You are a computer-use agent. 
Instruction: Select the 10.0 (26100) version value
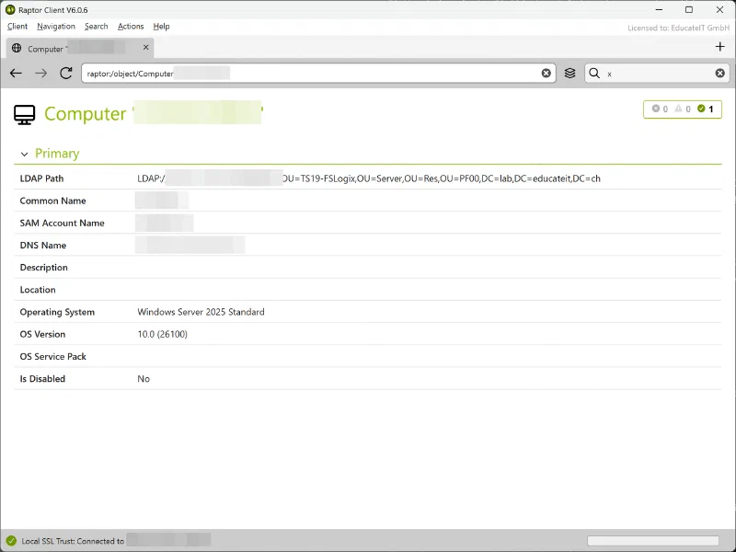(163, 334)
